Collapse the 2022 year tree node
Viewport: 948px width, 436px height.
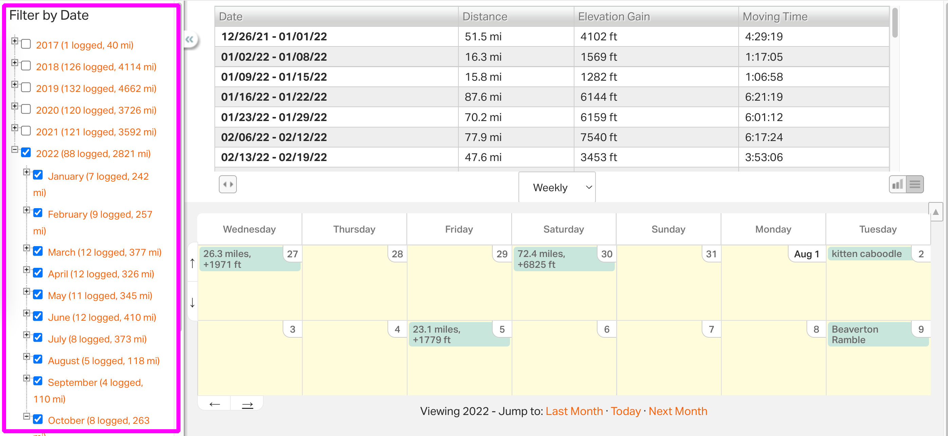pyautogui.click(x=14, y=149)
